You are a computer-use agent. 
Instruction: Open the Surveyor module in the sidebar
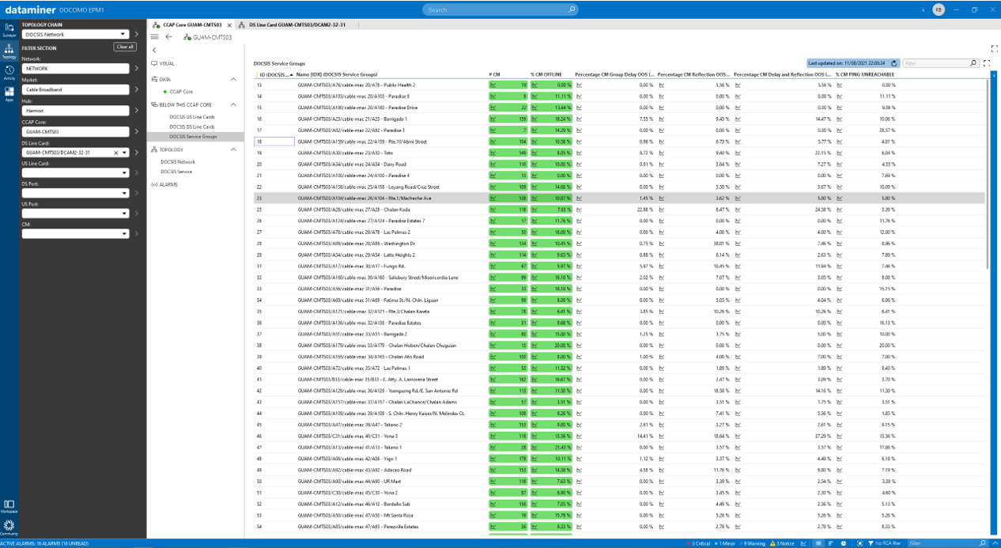9,29
